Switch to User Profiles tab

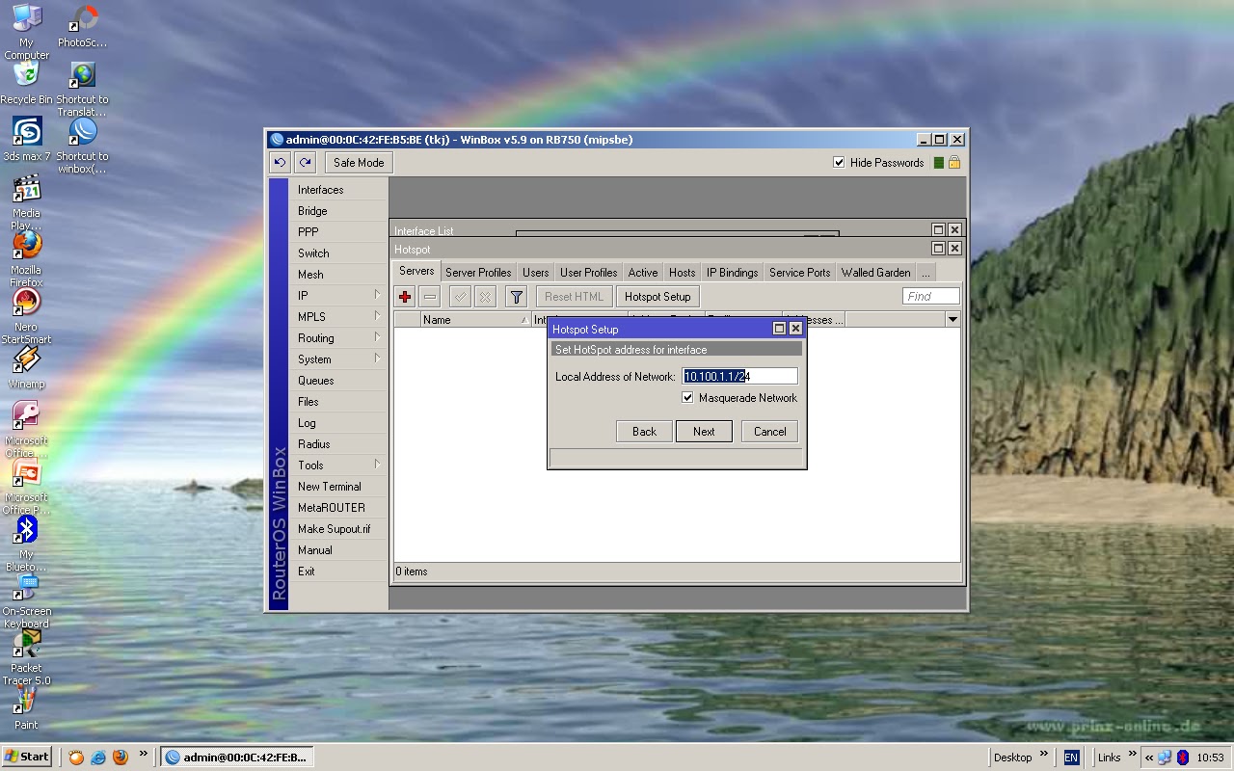pos(588,273)
